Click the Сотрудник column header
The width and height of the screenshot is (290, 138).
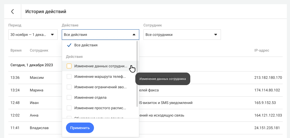[39, 50]
